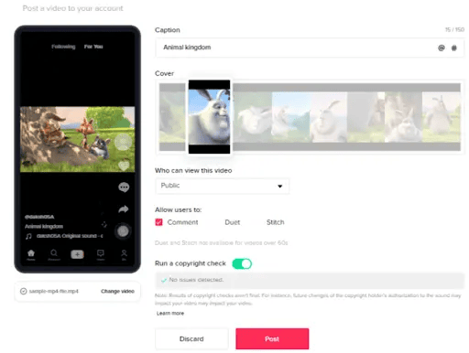
Task: Open the inbox icon in preview nav bar
Action: pyautogui.click(x=101, y=254)
